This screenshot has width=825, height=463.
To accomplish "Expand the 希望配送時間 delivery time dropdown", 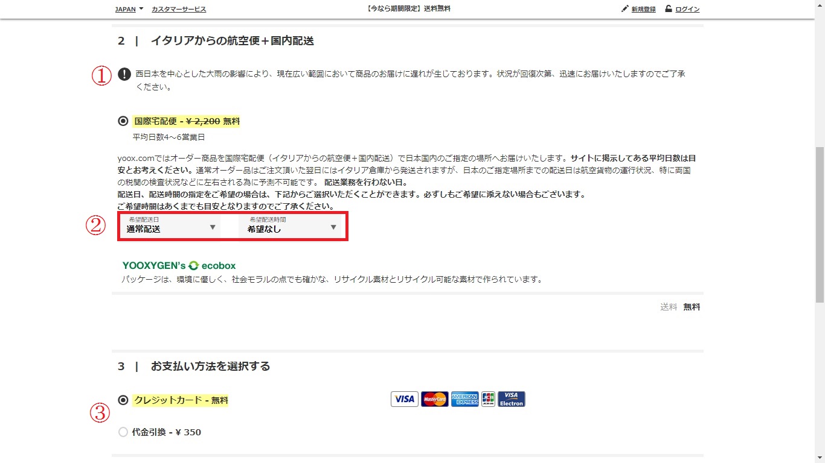I will tap(292, 227).
